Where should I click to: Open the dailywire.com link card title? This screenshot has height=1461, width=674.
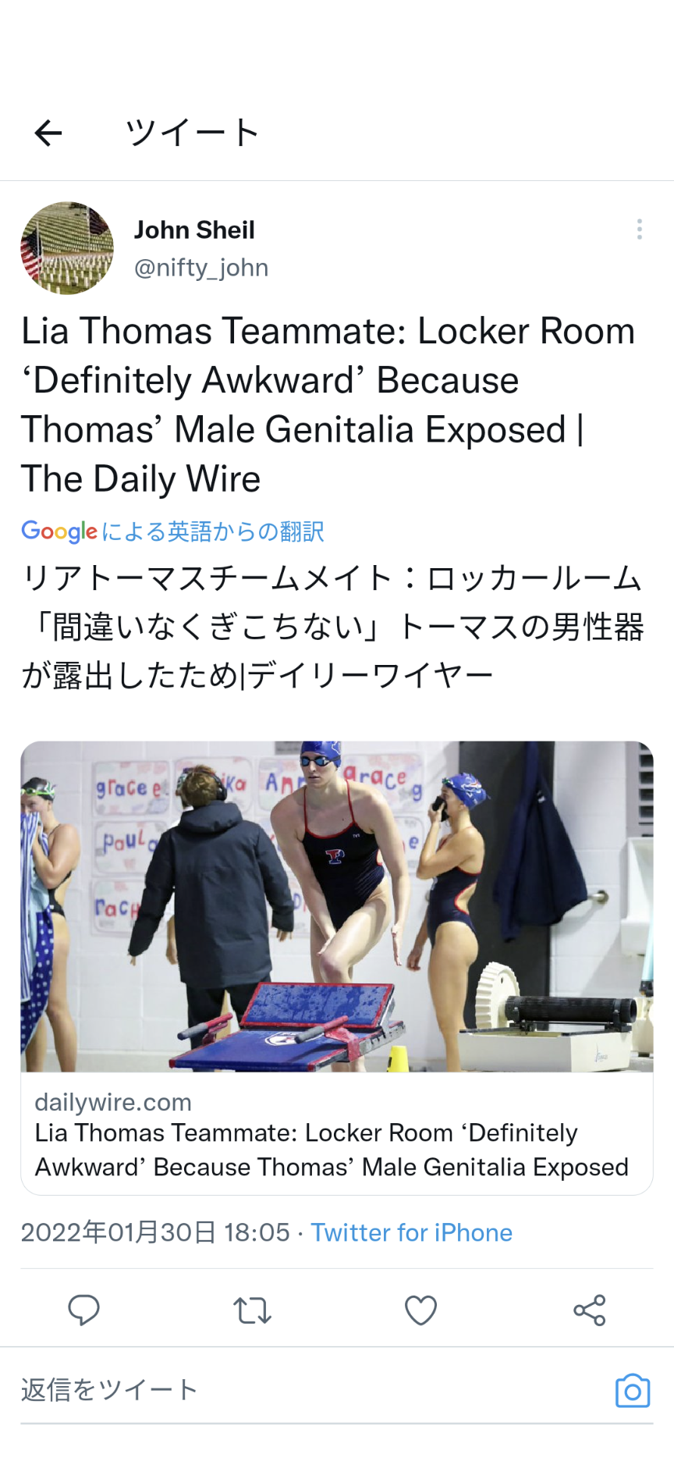[332, 1150]
